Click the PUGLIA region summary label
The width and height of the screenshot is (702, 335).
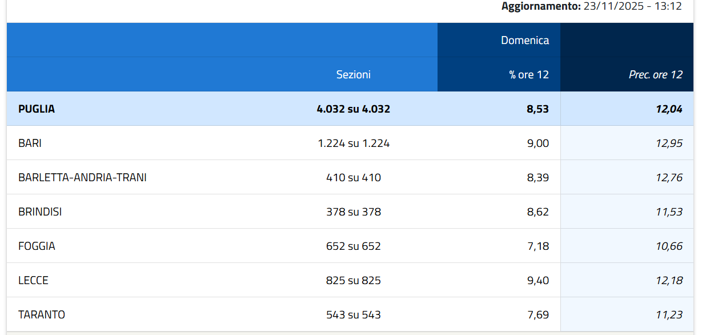tap(37, 109)
